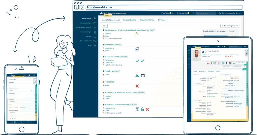Open the gear settings dropdown on tablet
This screenshot has height=135, width=257.
[x=244, y=67]
